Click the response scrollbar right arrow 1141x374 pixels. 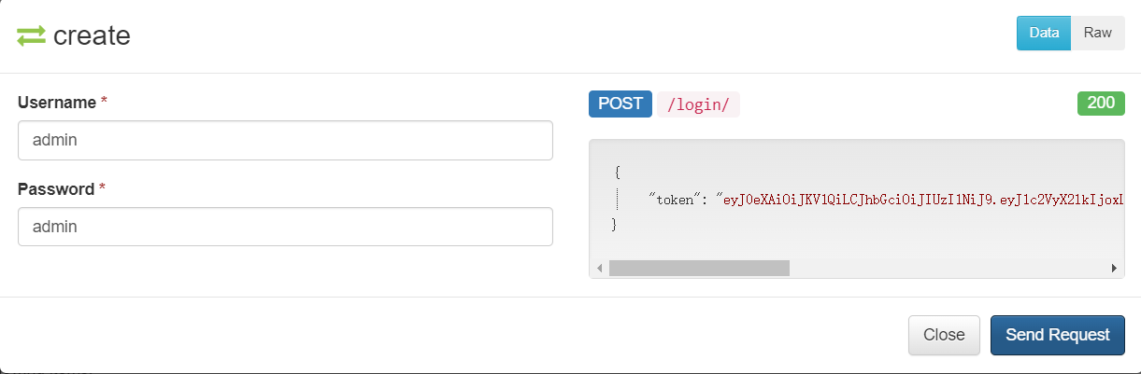pos(1115,269)
